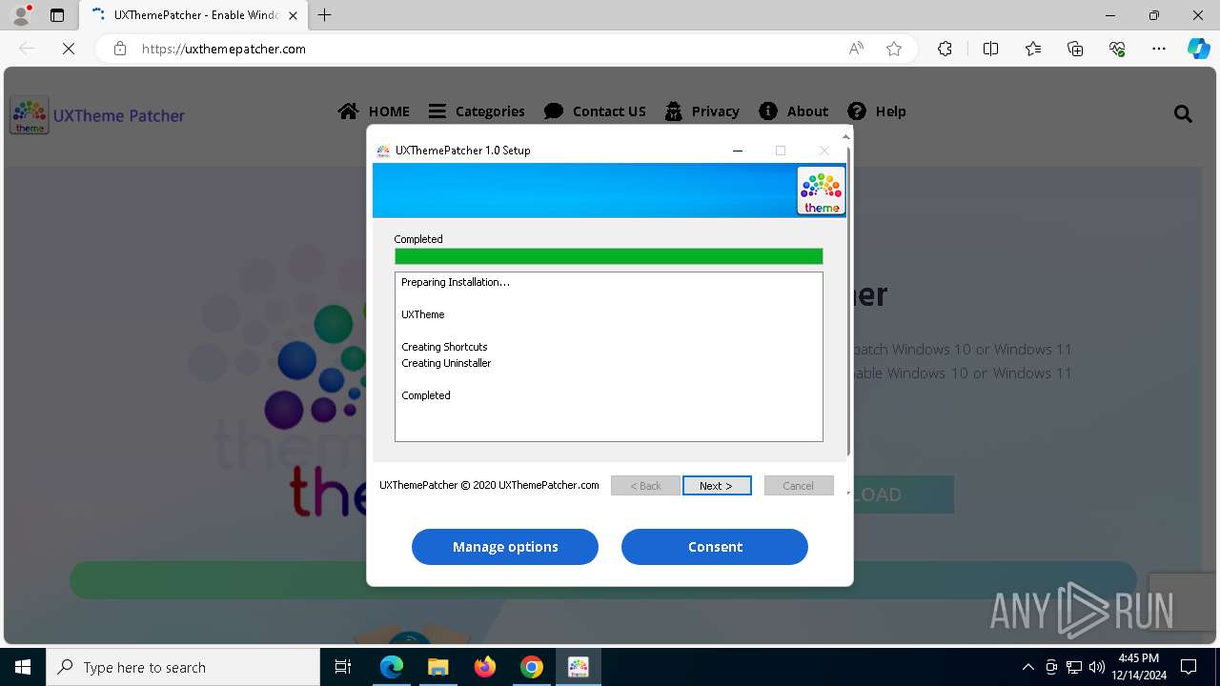Open Edge Settings and more menu
1220x686 pixels.
[x=1159, y=49]
